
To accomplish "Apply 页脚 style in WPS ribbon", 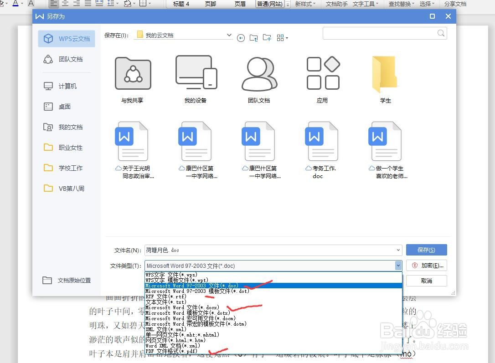I will tap(211, 4).
